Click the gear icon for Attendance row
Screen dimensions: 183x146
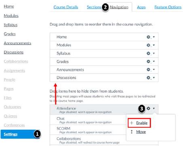pyautogui.click(x=149, y=108)
